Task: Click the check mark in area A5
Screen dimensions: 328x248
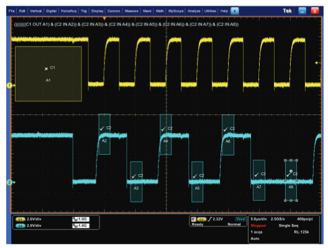Action: click(x=195, y=177)
